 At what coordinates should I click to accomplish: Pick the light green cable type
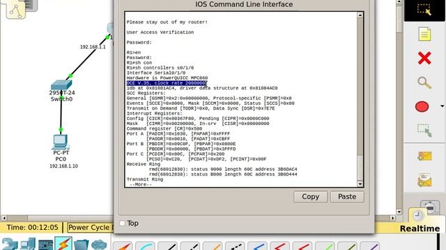pyautogui.click(x=325, y=246)
